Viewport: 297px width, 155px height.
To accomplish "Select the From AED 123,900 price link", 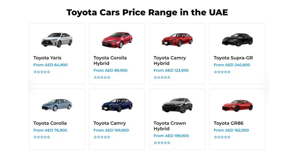I will (x=171, y=70).
